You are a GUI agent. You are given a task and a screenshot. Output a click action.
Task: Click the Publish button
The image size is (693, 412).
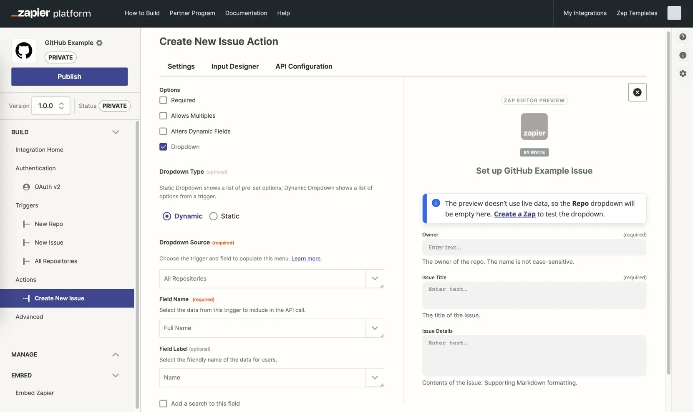pyautogui.click(x=69, y=77)
